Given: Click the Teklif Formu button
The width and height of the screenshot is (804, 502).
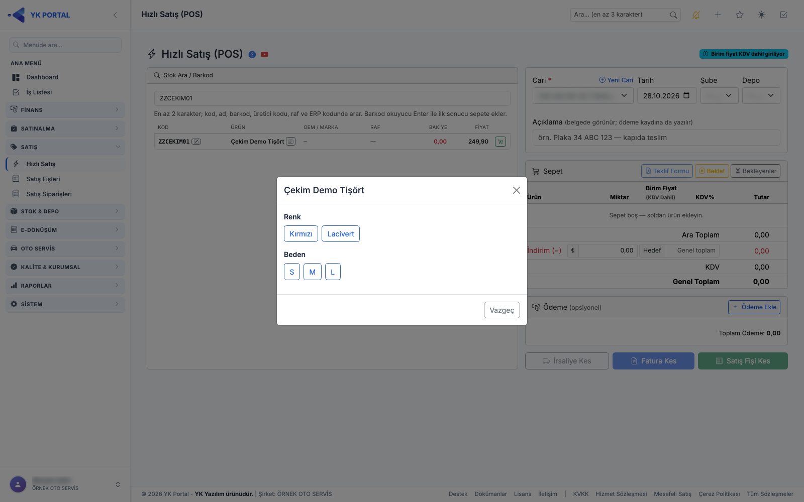Looking at the screenshot, I should coord(667,171).
